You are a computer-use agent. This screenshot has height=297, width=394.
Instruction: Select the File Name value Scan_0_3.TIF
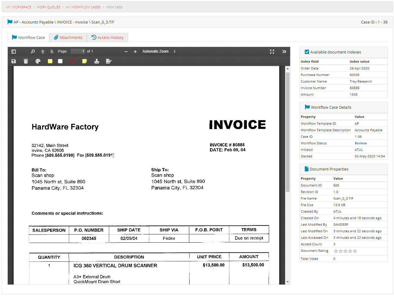343,198
